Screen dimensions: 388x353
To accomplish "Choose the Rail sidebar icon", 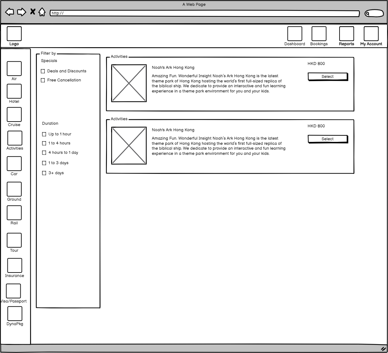I will pyautogui.click(x=14, y=213).
